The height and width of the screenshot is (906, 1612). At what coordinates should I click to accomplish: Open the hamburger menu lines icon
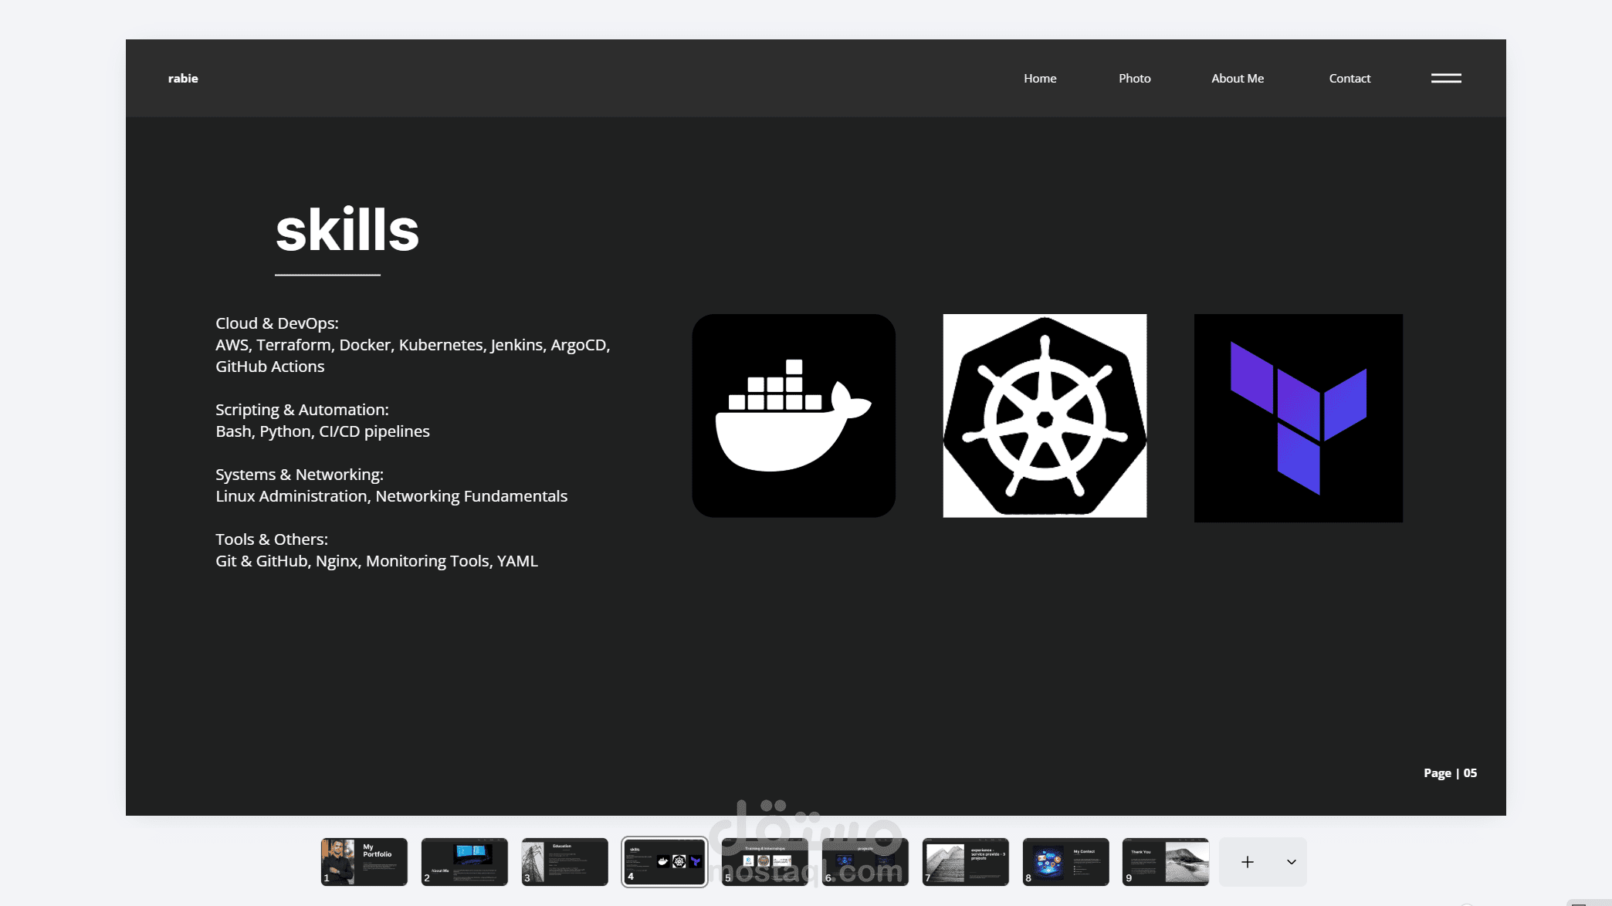1446,78
